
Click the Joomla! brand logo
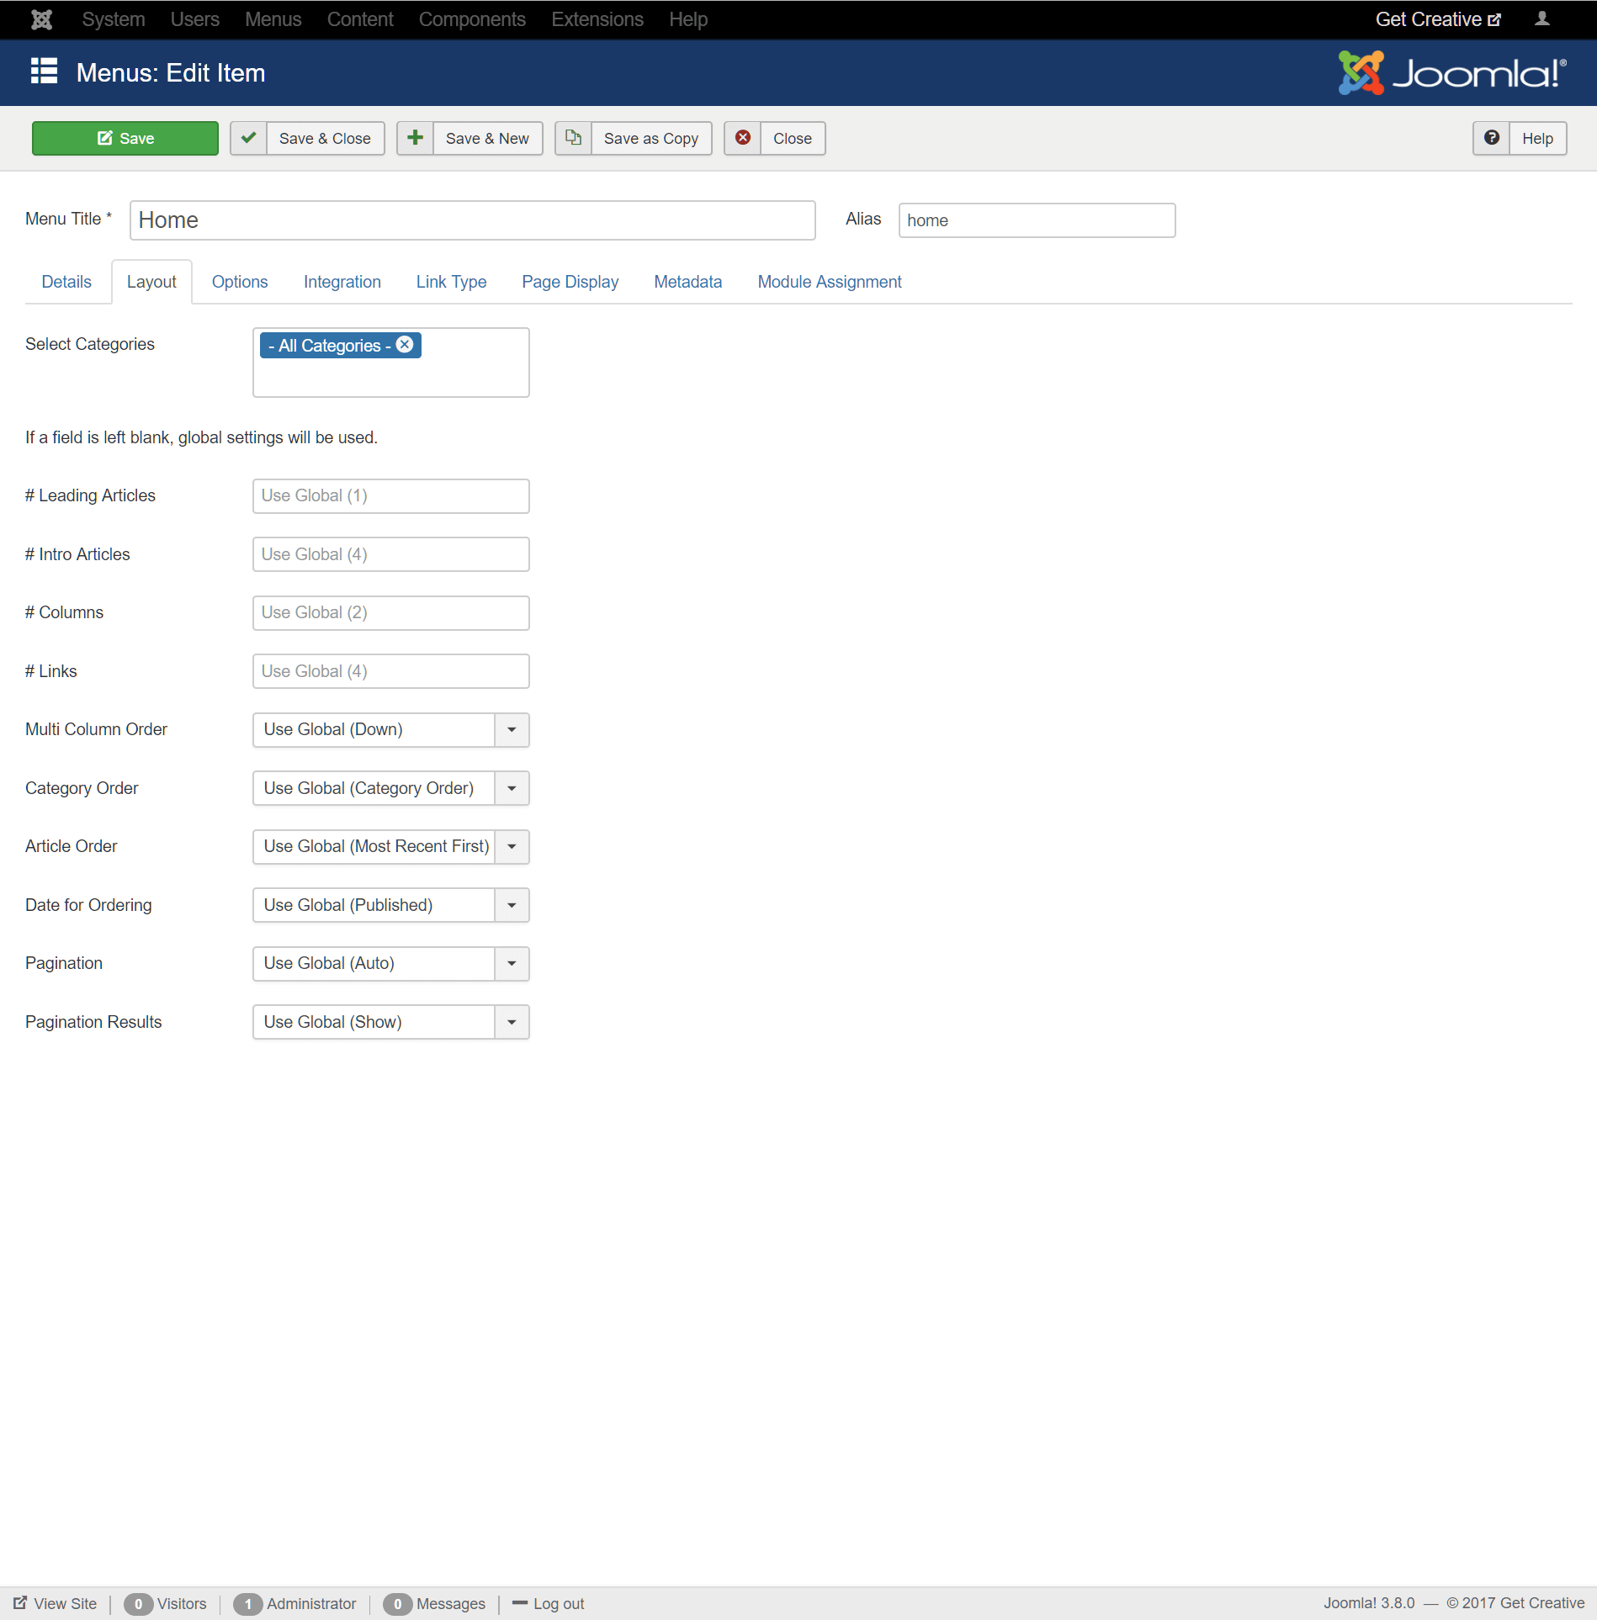click(1452, 73)
